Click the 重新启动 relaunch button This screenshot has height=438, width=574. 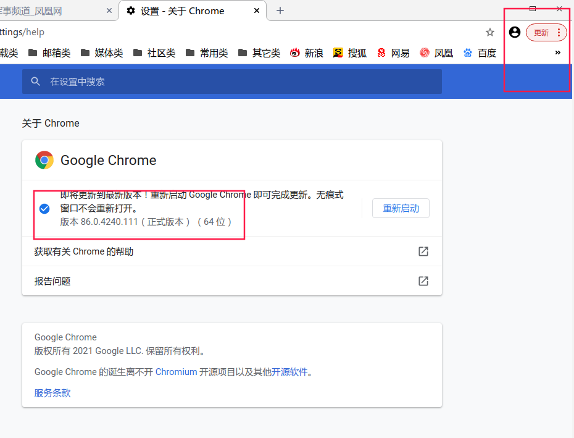tap(401, 208)
